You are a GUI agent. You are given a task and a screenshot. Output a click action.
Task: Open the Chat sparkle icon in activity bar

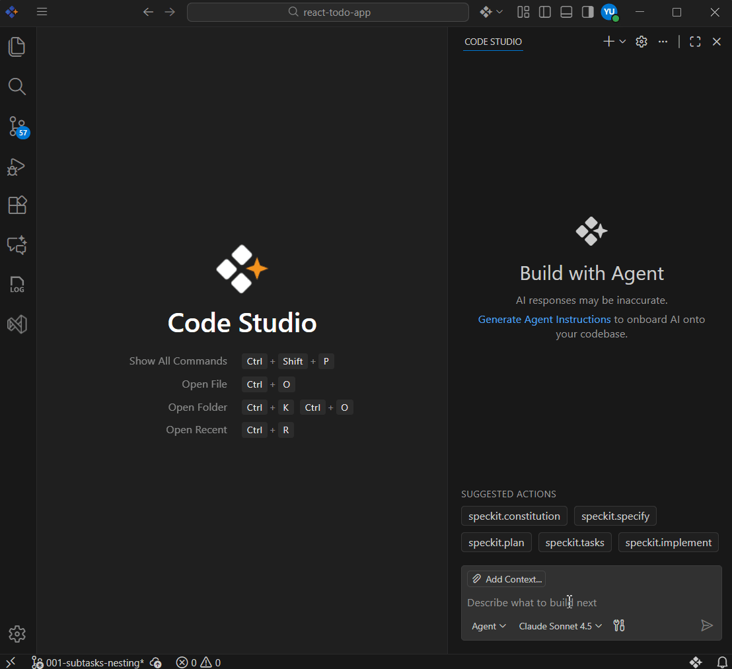[17, 245]
